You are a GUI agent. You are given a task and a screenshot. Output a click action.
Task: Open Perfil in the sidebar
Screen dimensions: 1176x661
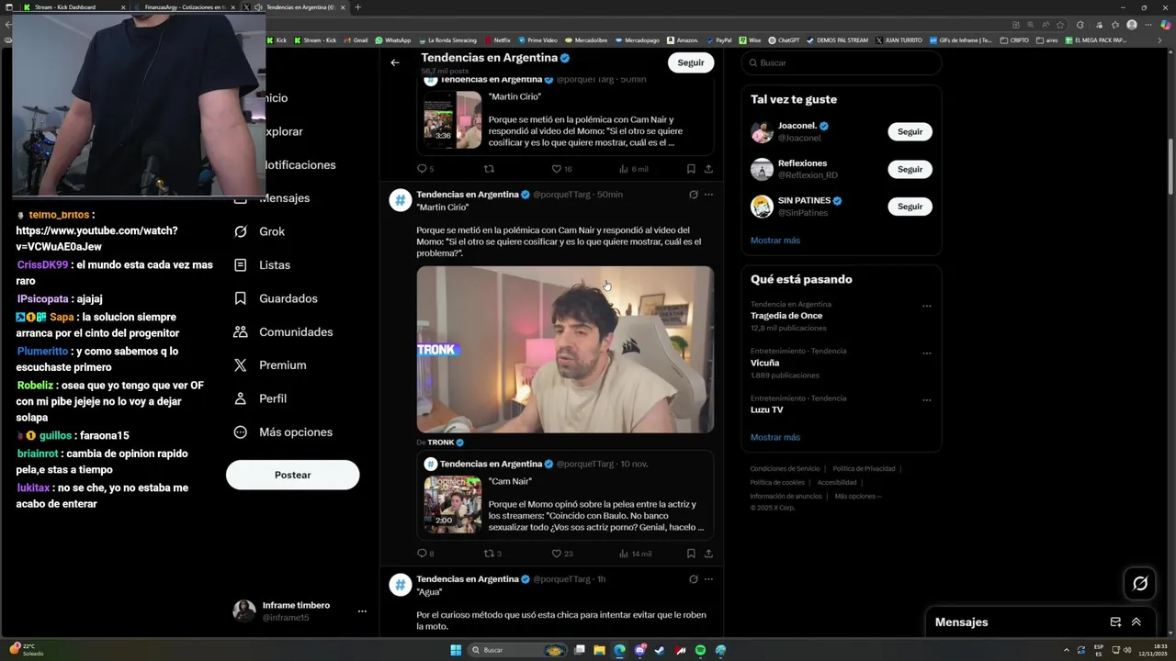point(261,398)
